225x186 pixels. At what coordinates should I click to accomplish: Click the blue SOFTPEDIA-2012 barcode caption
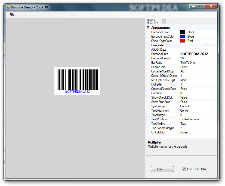tap(77, 92)
